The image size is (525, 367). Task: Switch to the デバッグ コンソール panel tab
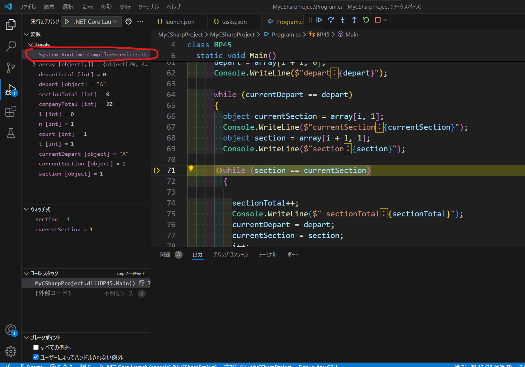pyautogui.click(x=230, y=254)
